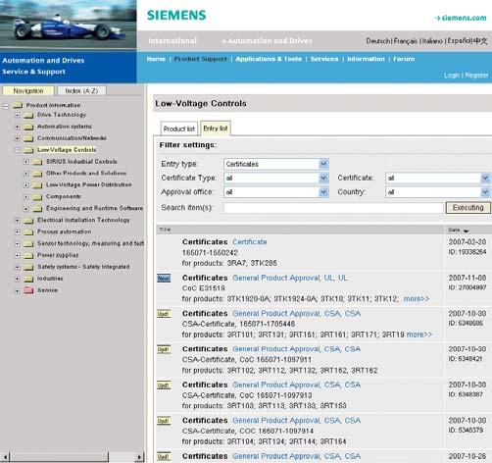Click the Formula car banner image
Viewport: 492px width, 463px height.
tap(69, 25)
